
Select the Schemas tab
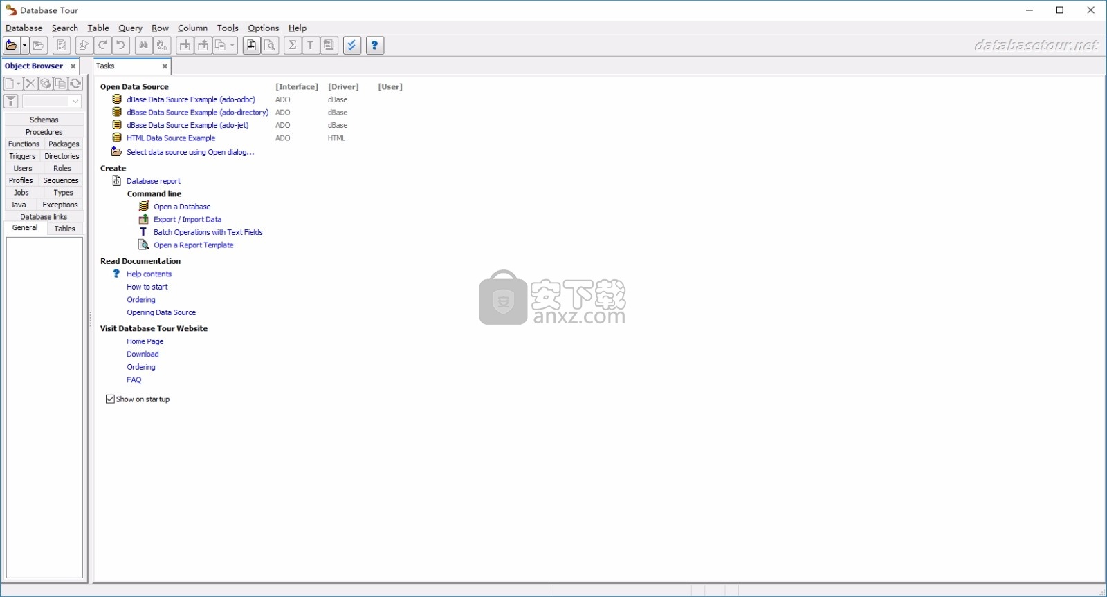point(44,120)
